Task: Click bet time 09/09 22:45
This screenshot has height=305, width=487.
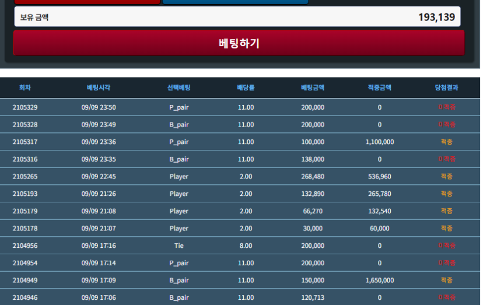Action: click(x=99, y=177)
